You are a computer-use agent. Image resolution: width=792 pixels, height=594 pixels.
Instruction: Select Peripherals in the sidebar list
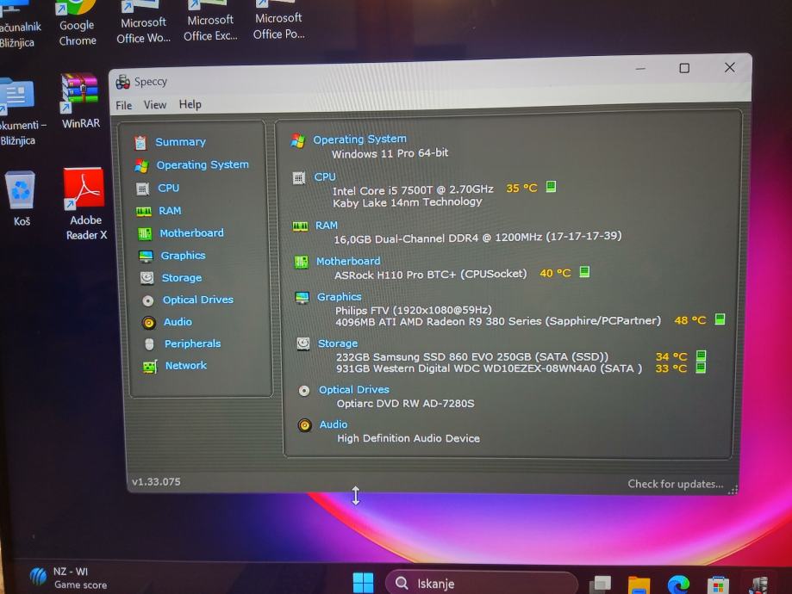[x=192, y=343]
